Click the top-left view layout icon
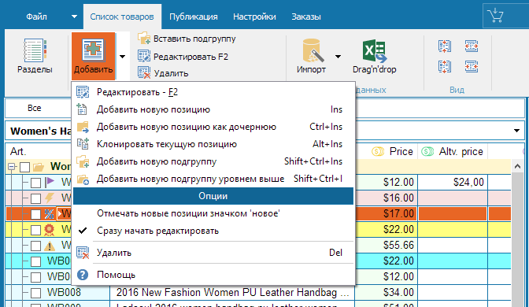The image size is (529, 307). point(444,46)
